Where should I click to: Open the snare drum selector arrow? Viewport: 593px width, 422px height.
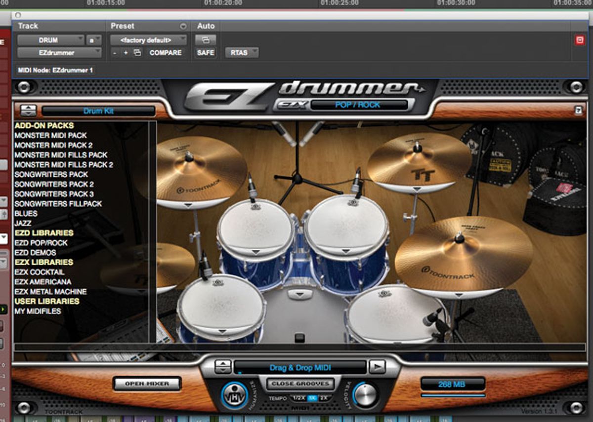click(222, 331)
